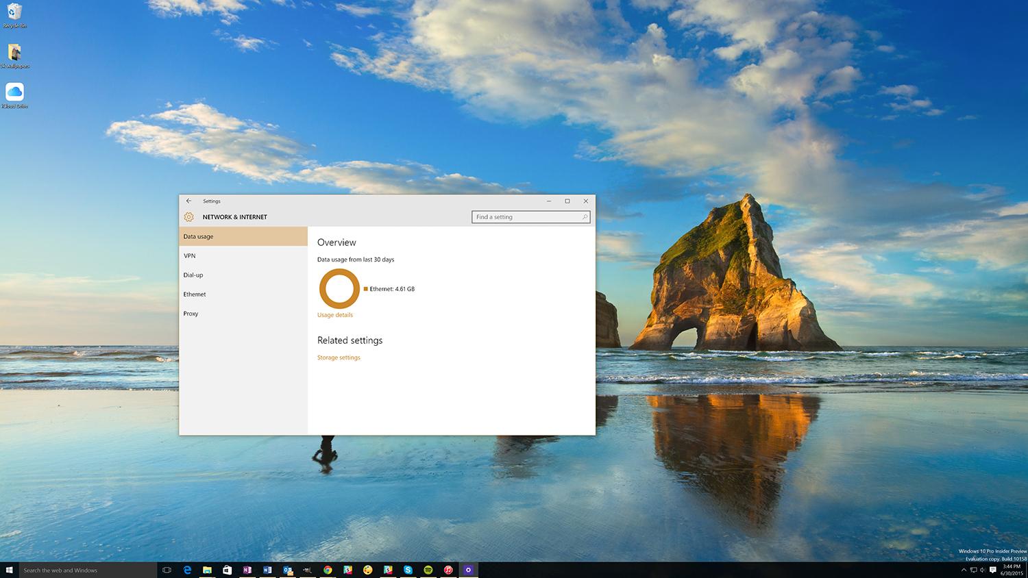Open the Action Center notifications icon
Screen dimensions: 1028x578
(993, 570)
